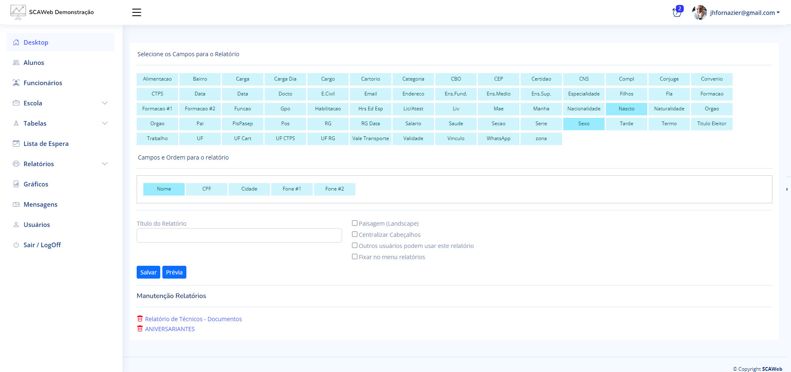Click the Salvar button

click(148, 272)
